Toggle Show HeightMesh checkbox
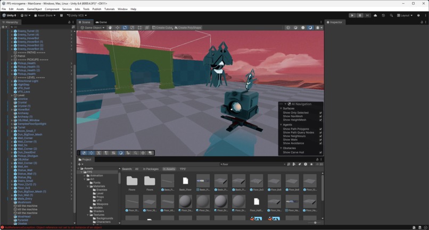Viewport: 429px width, 230px height. click(320, 120)
